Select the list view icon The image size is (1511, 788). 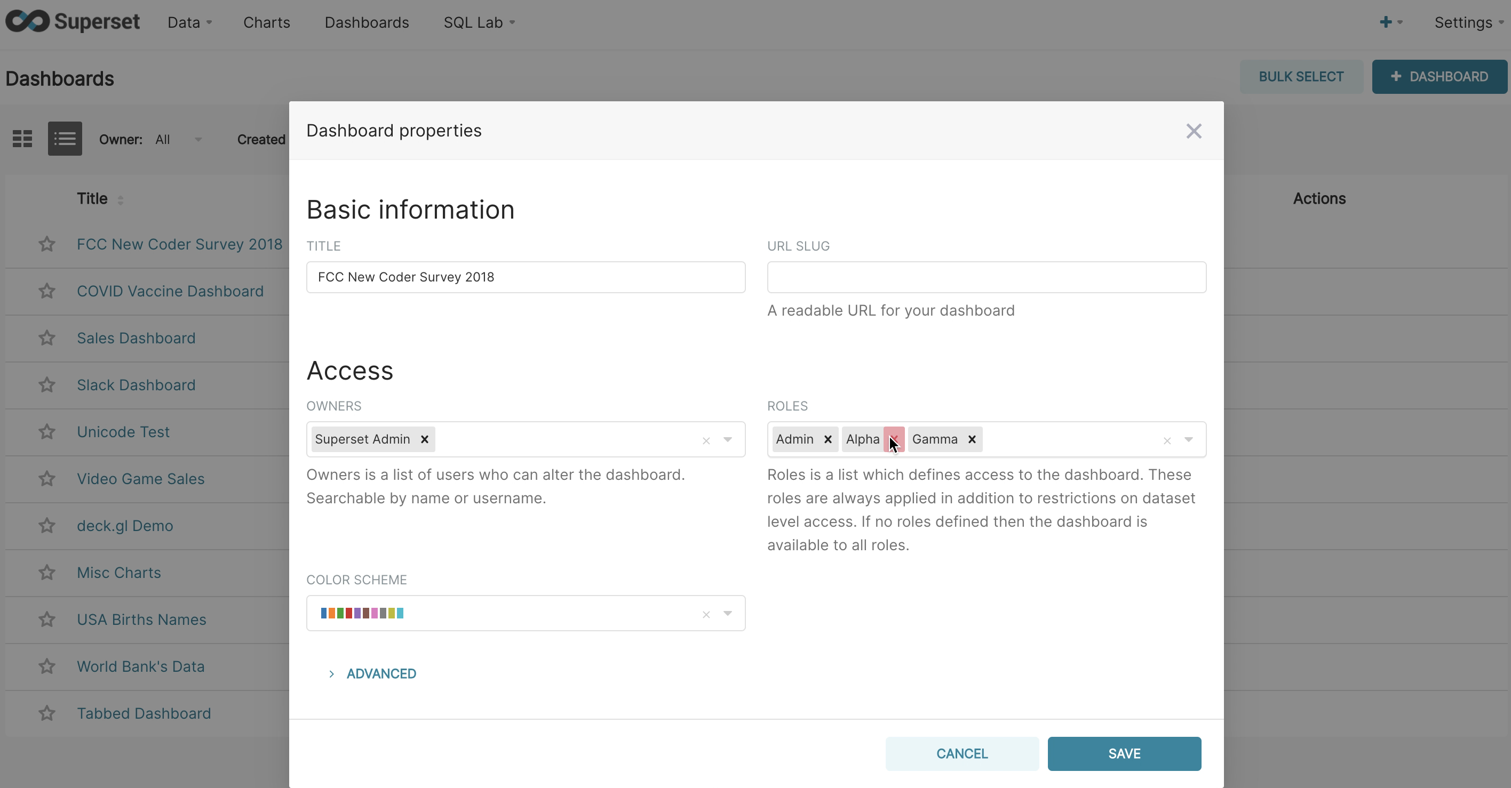click(x=65, y=139)
